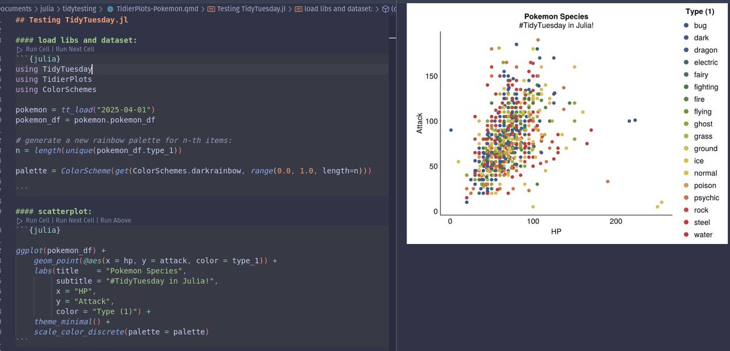Click the '#### scatterplot:' heading line

tap(54, 210)
